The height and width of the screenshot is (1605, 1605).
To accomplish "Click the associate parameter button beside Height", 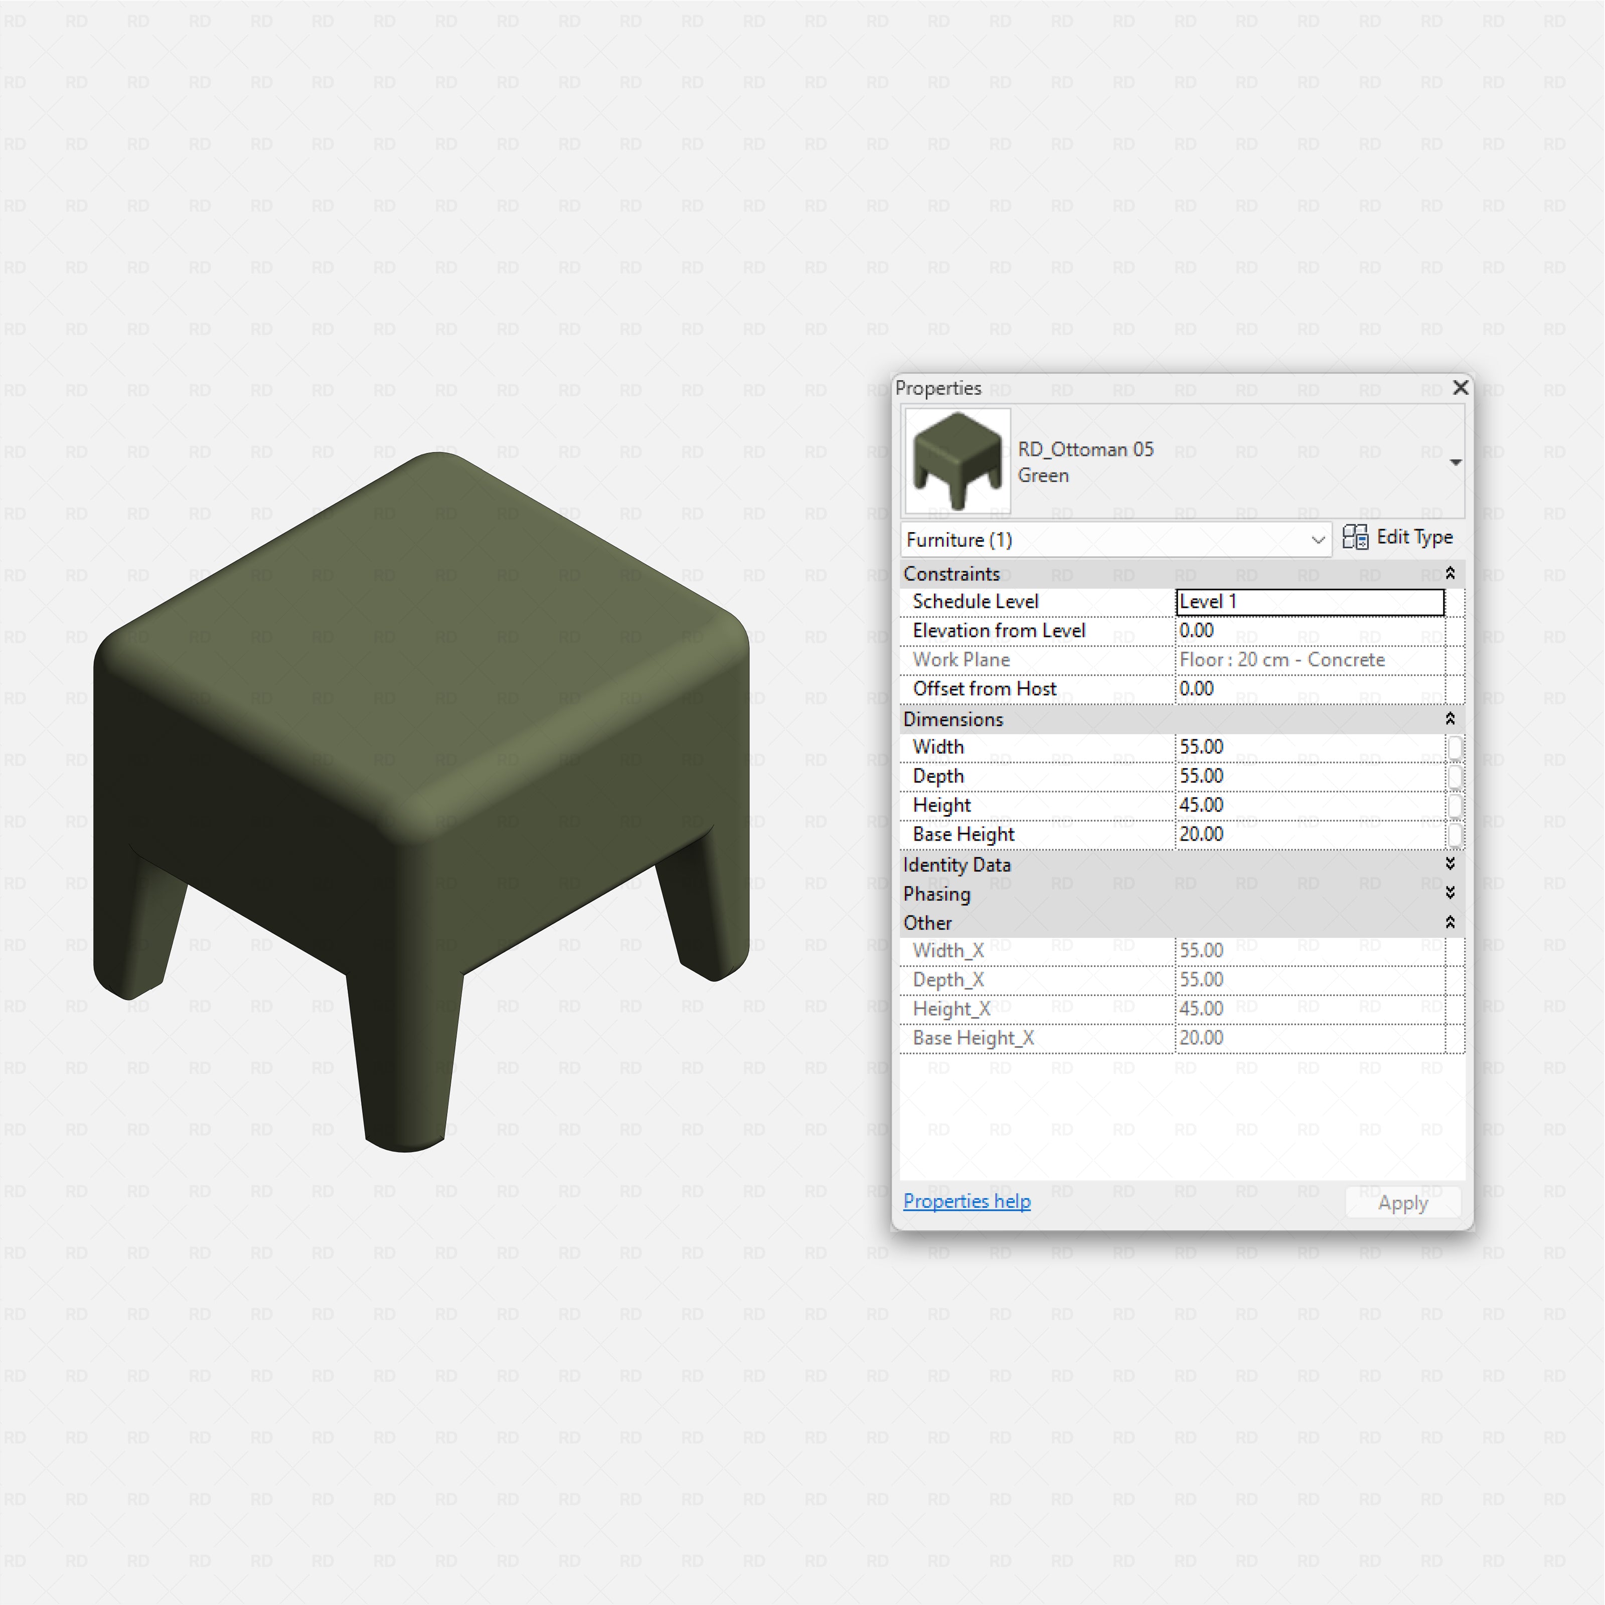I will [x=1456, y=805].
